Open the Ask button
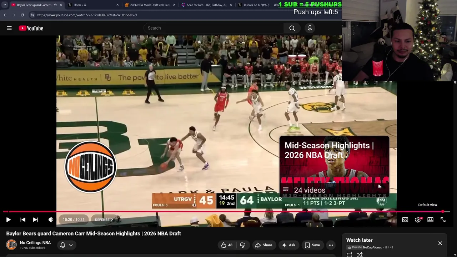 (288, 245)
